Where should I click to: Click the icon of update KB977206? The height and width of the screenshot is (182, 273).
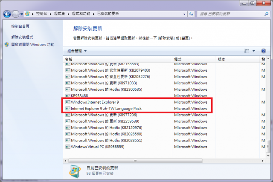[68, 115]
